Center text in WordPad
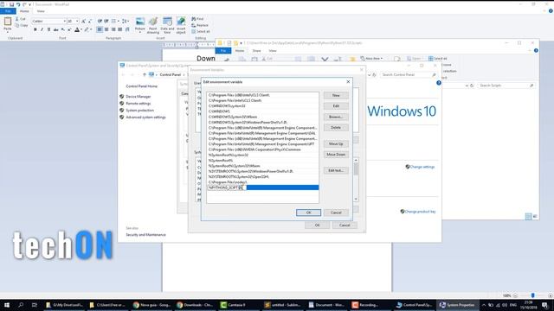This screenshot has height=311, width=554. [106, 29]
